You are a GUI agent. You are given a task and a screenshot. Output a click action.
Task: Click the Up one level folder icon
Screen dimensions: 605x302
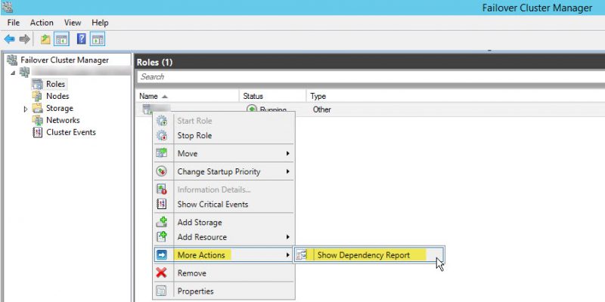(x=45, y=39)
